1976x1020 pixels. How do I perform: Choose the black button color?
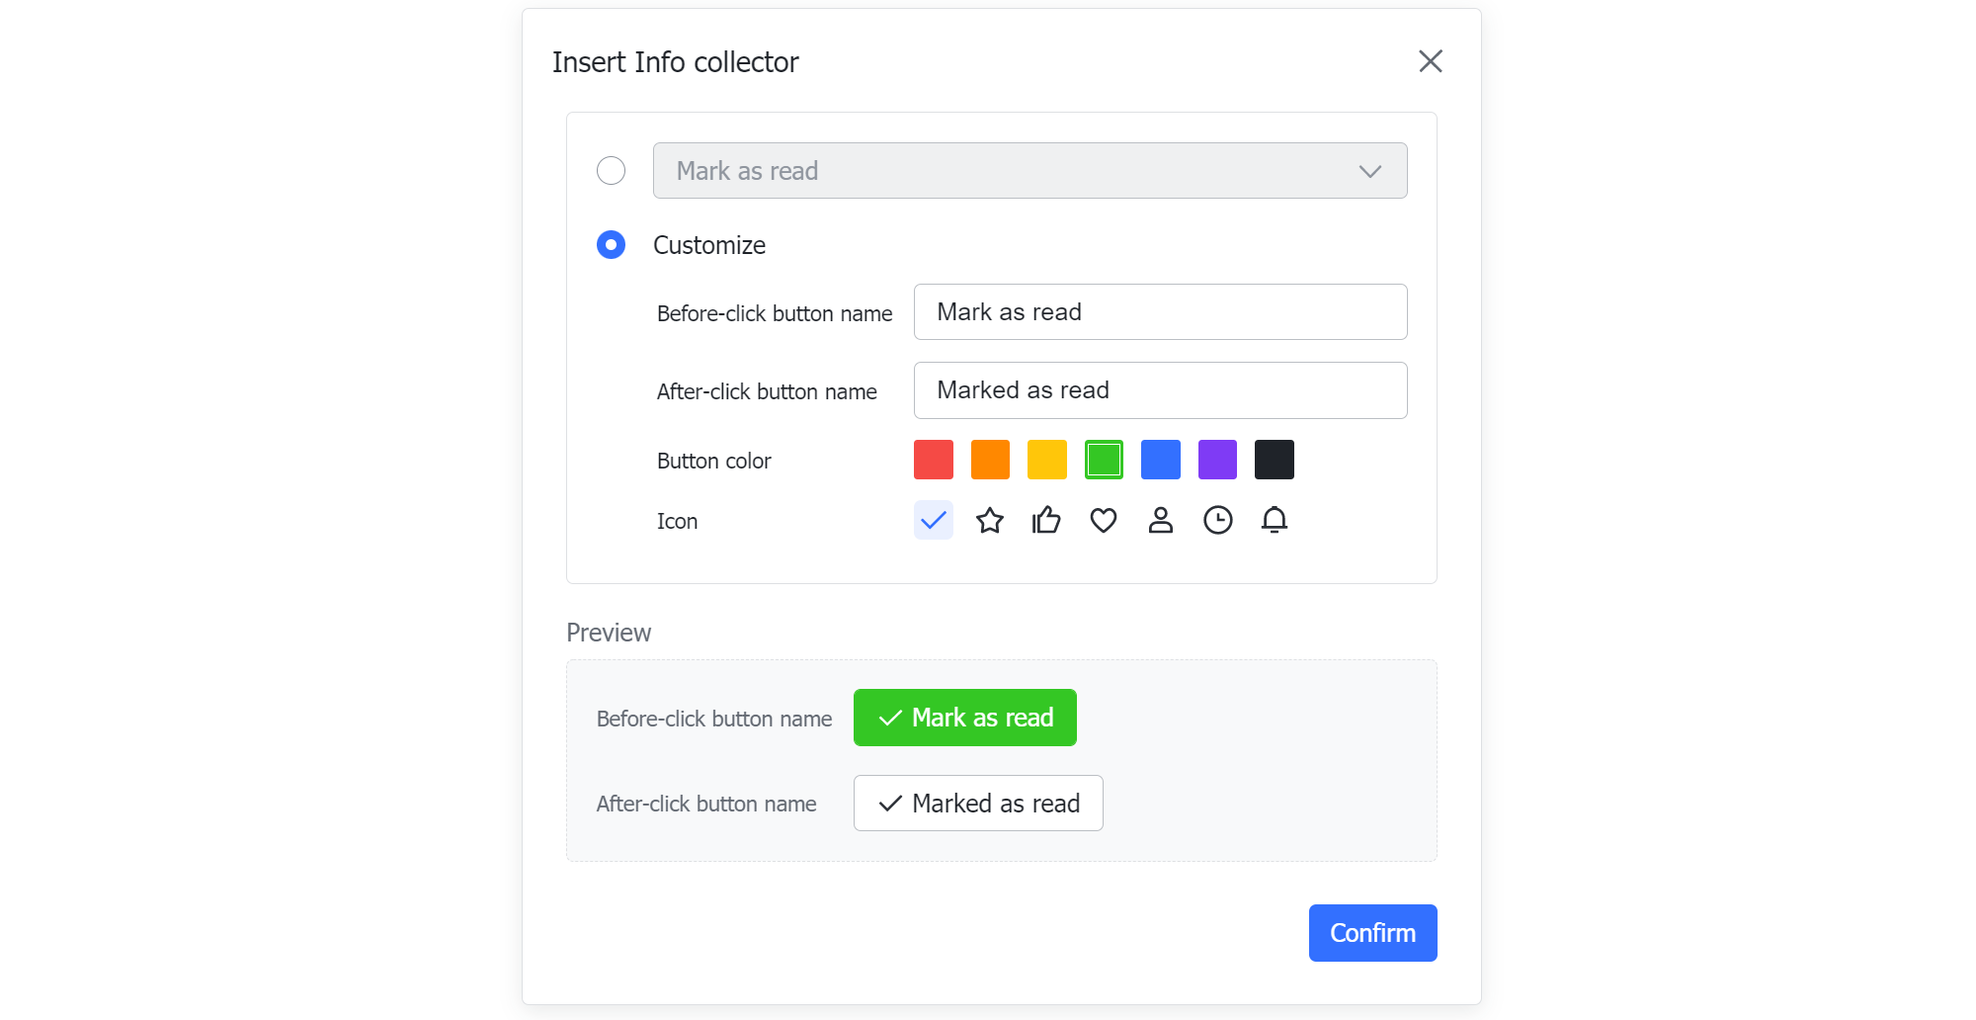pyautogui.click(x=1274, y=459)
